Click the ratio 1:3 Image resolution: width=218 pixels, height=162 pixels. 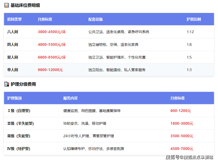pyautogui.click(x=189, y=70)
